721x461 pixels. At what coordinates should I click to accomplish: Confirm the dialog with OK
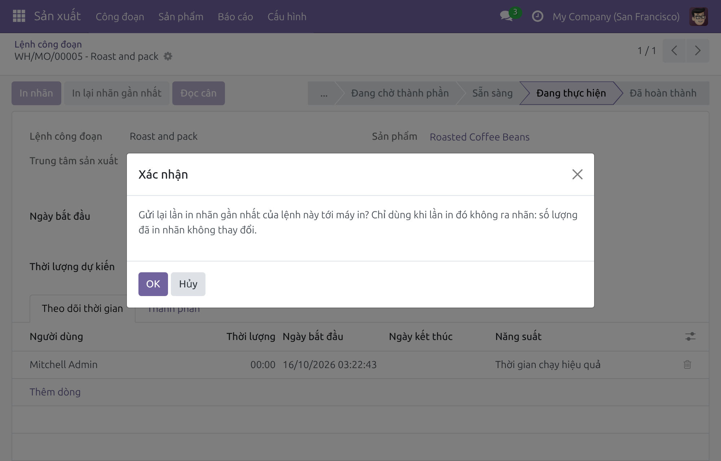[x=153, y=284]
